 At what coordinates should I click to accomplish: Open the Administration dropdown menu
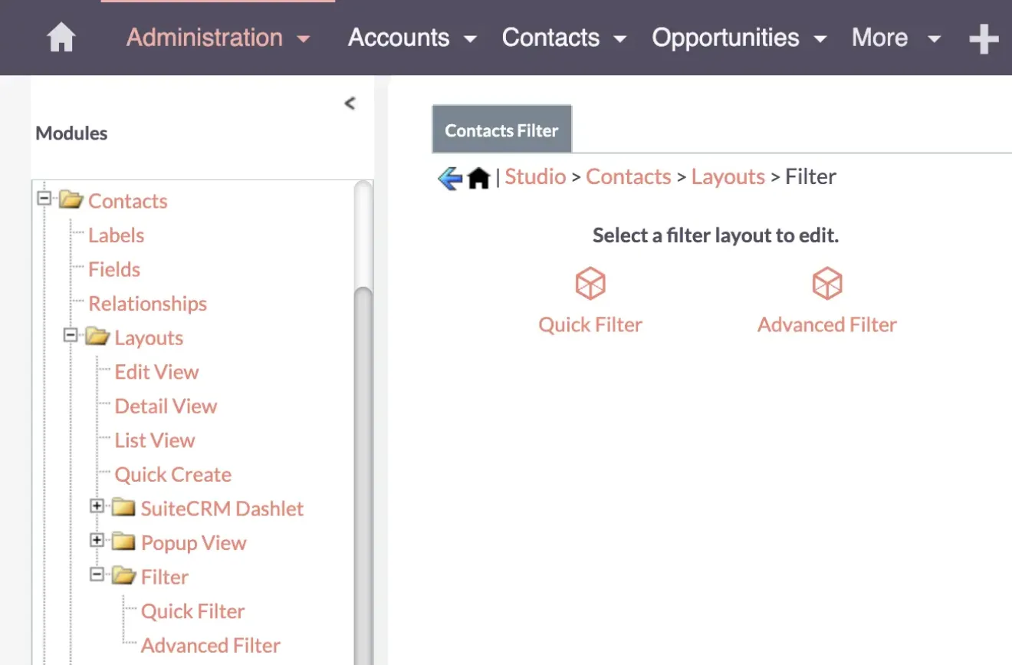tap(205, 37)
